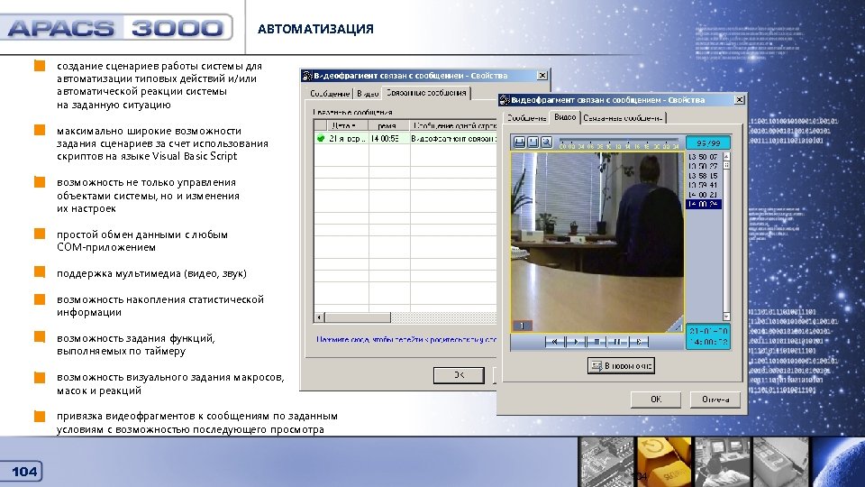
Task: Sort by the Время column header
Action: 389,125
